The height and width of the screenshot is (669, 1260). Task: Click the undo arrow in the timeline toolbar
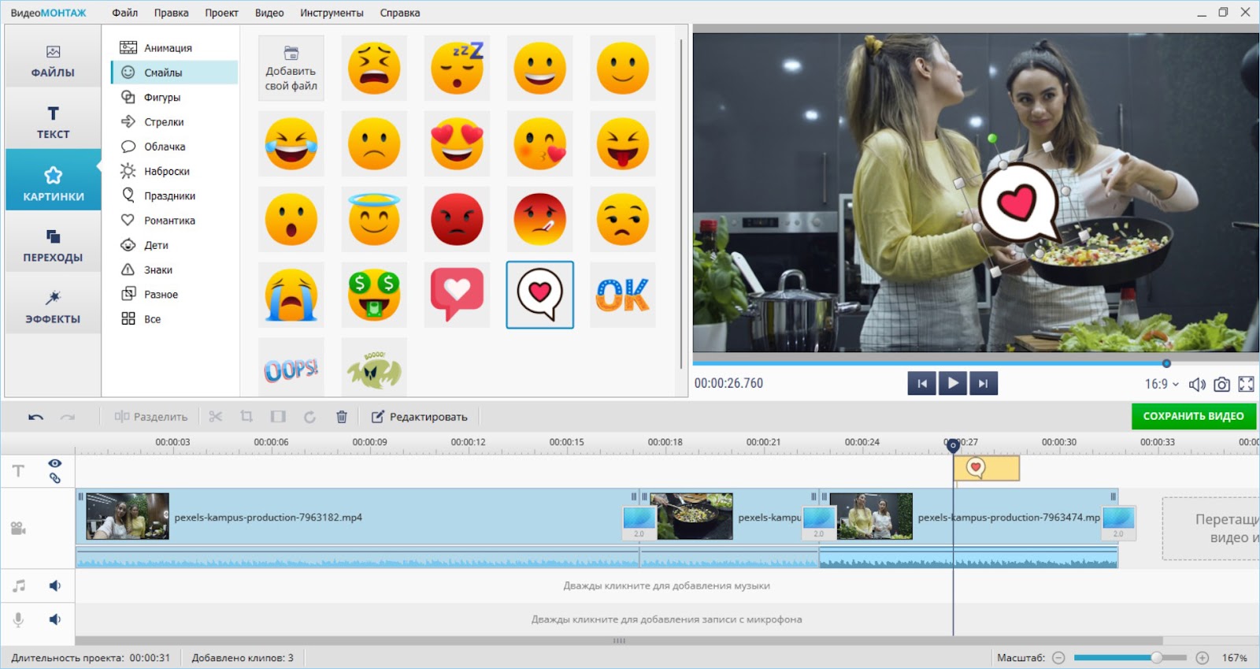coord(35,417)
